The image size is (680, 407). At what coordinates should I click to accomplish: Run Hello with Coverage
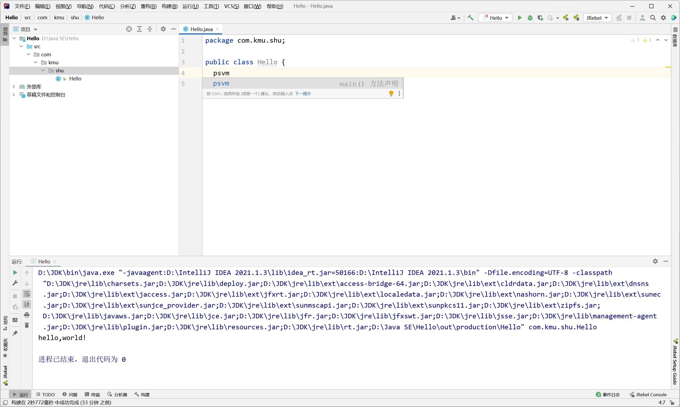[x=540, y=18]
